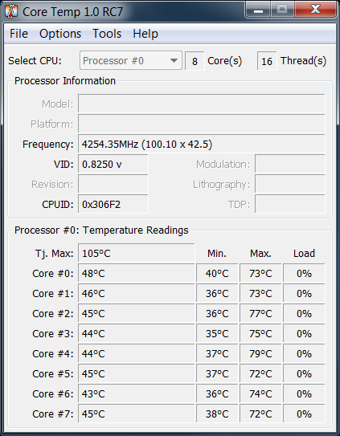The image size is (340, 436).
Task: Expand the Select CPU Processor #0 dropdown
Action: [x=130, y=60]
